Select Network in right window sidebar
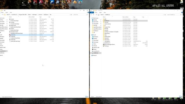This screenshot has height=104, width=185. 95,55
